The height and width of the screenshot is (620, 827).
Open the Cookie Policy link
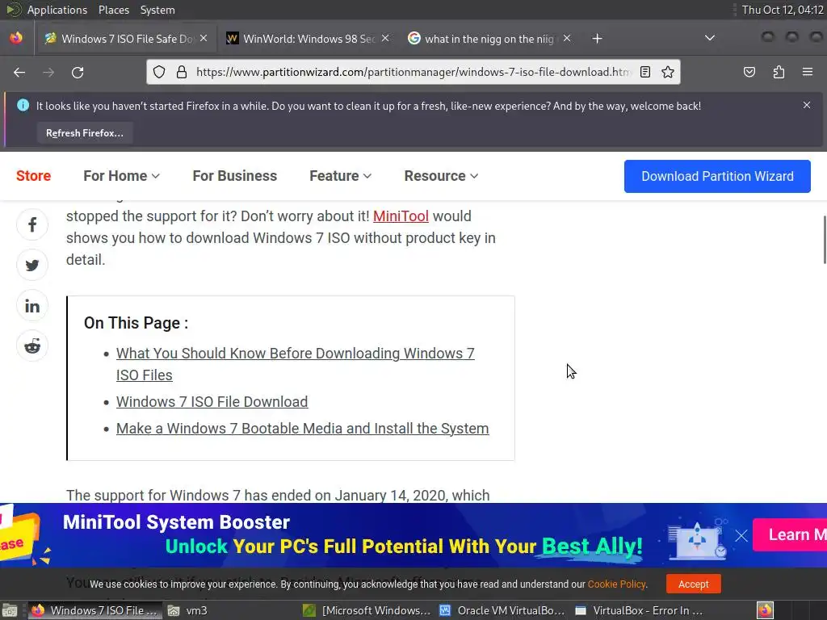pyautogui.click(x=616, y=584)
